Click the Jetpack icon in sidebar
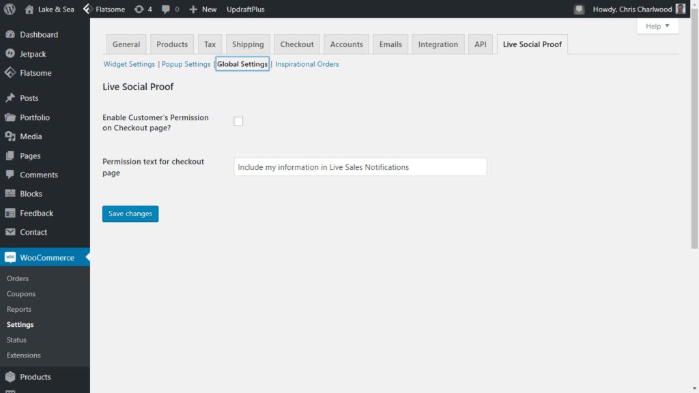This screenshot has width=699, height=393. tap(10, 53)
